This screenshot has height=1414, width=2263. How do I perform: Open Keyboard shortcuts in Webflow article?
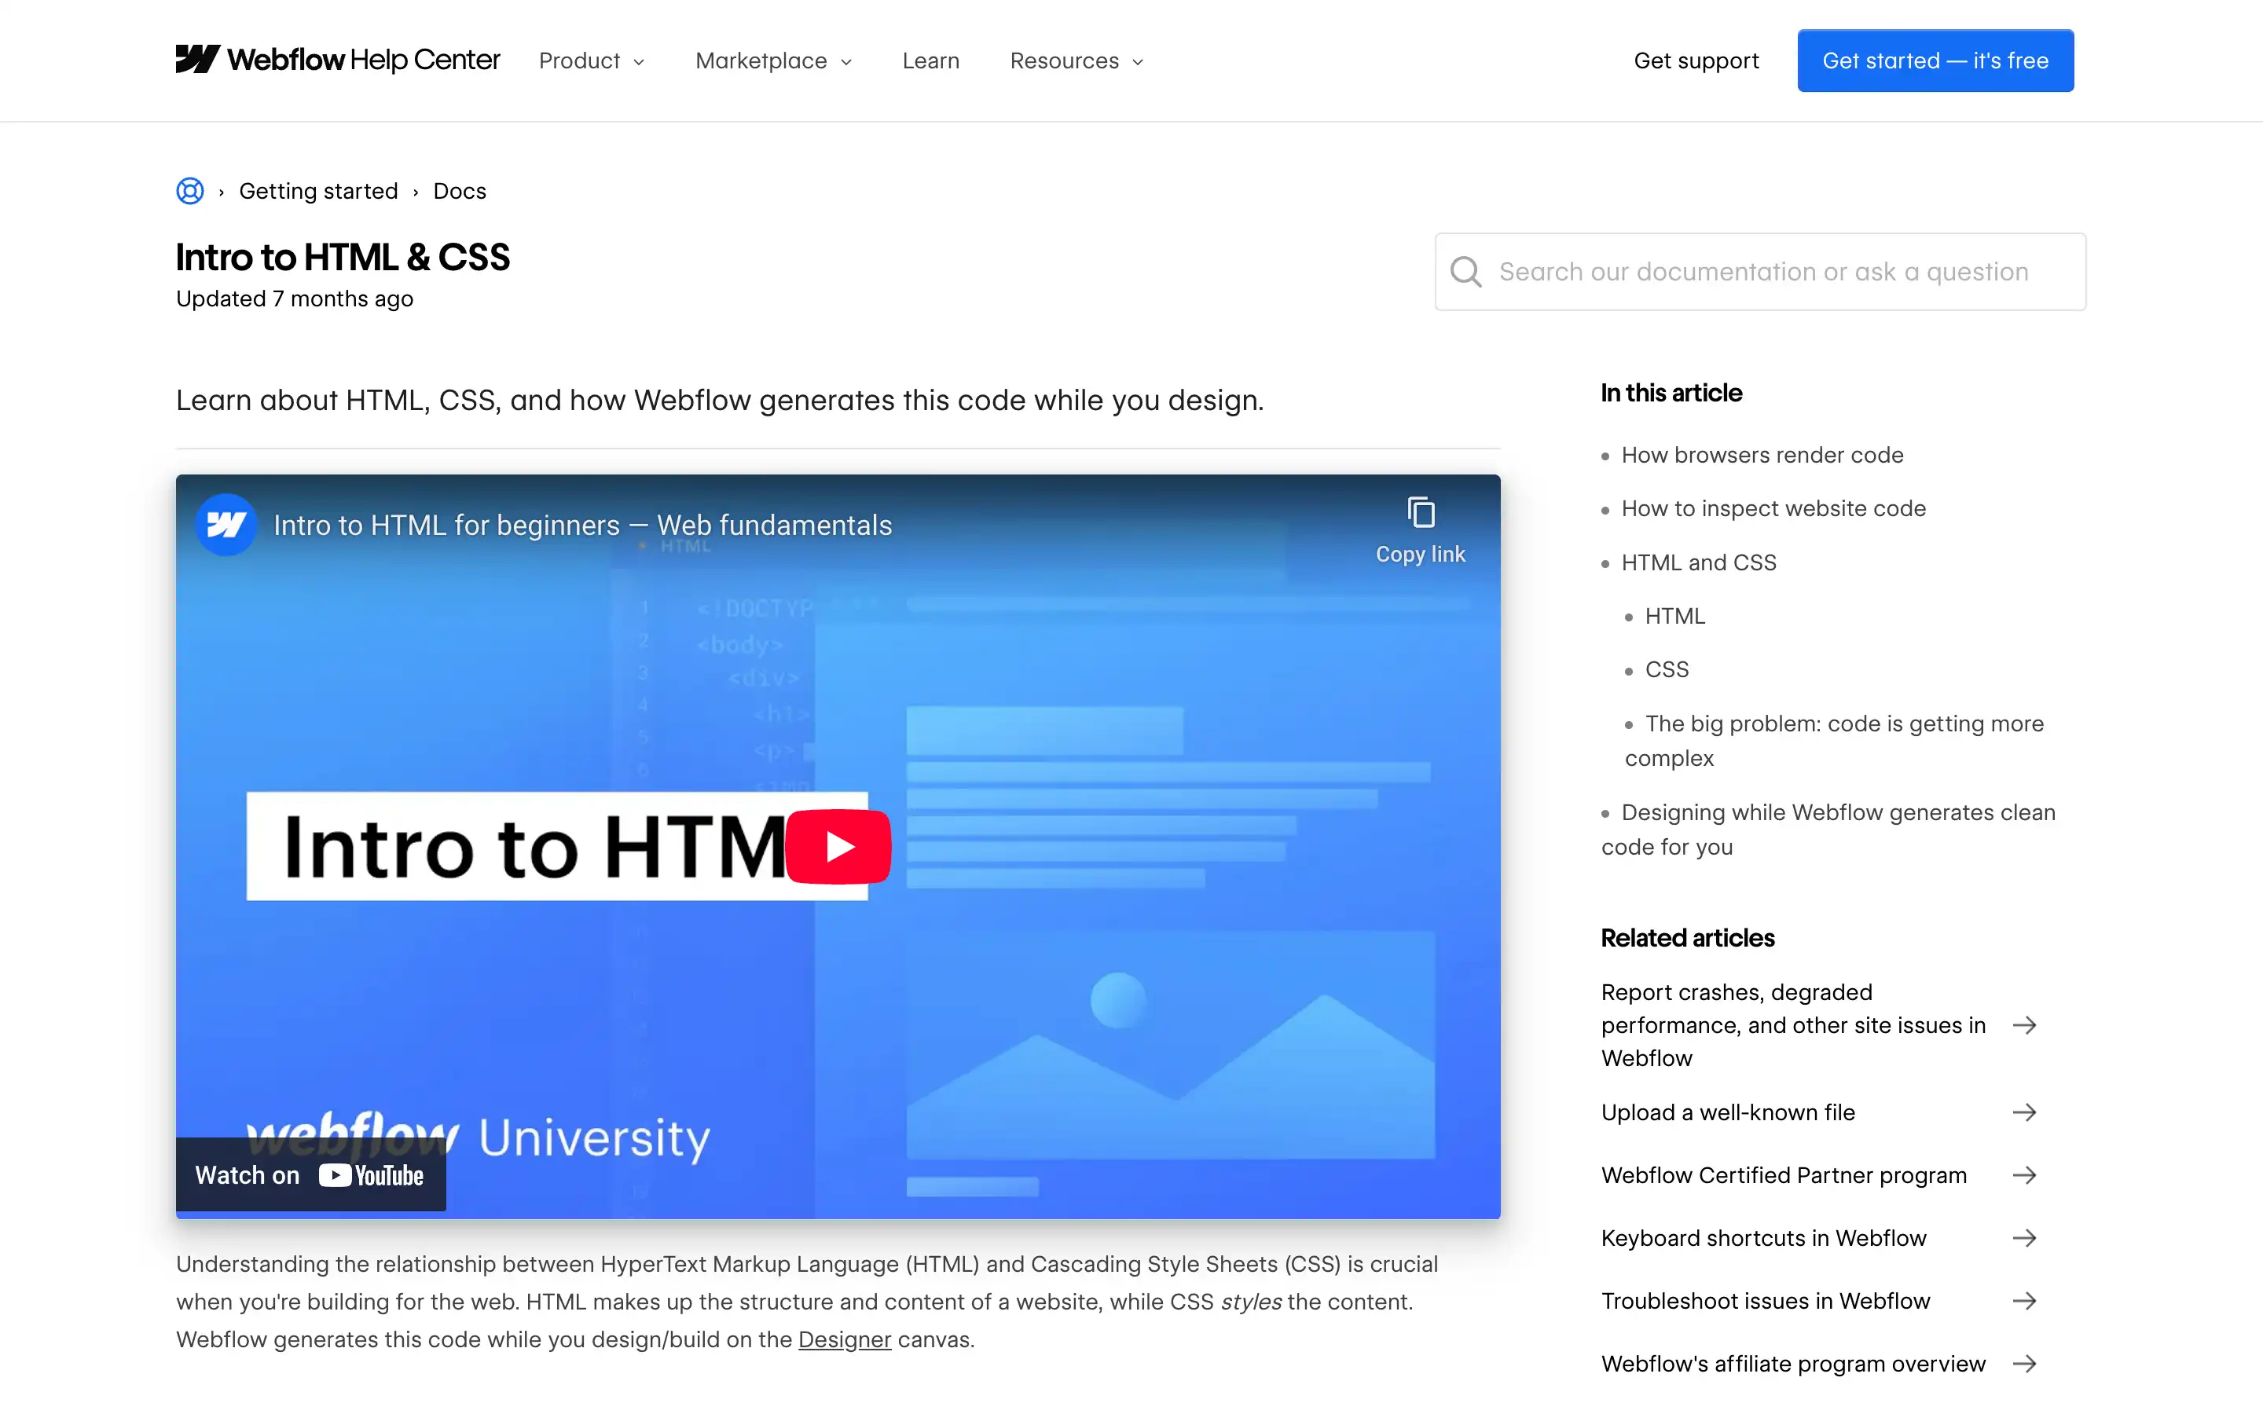click(x=1763, y=1237)
